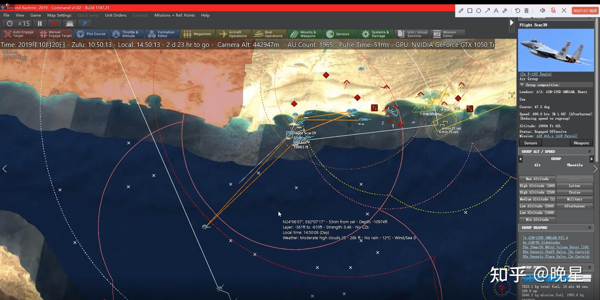Viewport: 600px width, 300px height.
Task: Set throttle to Afterburner
Action: coord(575,206)
